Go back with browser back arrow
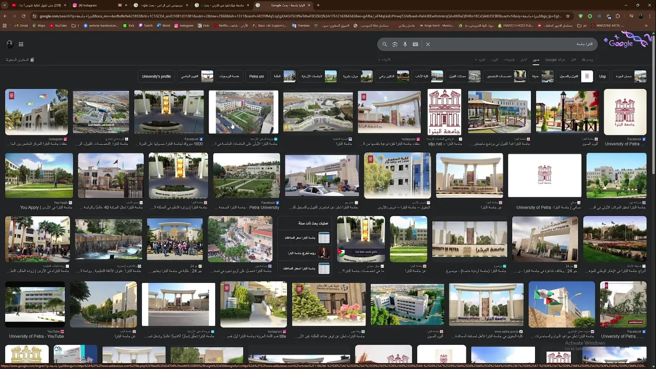The width and height of the screenshot is (656, 369). (5, 16)
